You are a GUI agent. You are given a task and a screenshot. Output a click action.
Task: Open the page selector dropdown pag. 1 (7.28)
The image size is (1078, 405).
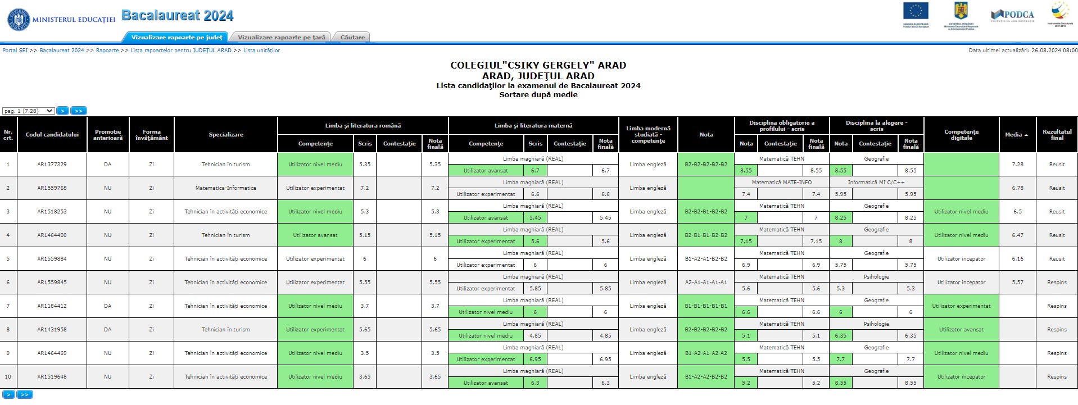click(28, 111)
